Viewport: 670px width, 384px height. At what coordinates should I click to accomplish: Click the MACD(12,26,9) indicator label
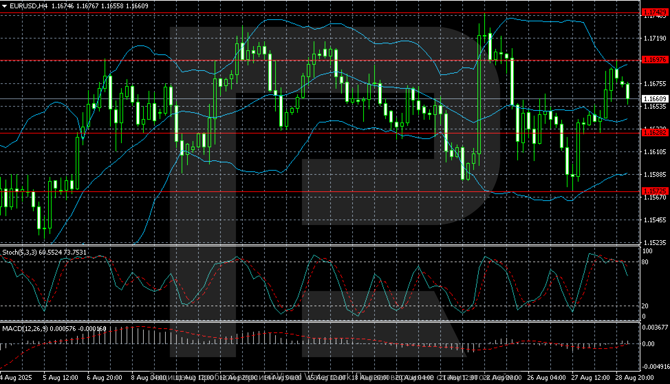[x=25, y=329]
